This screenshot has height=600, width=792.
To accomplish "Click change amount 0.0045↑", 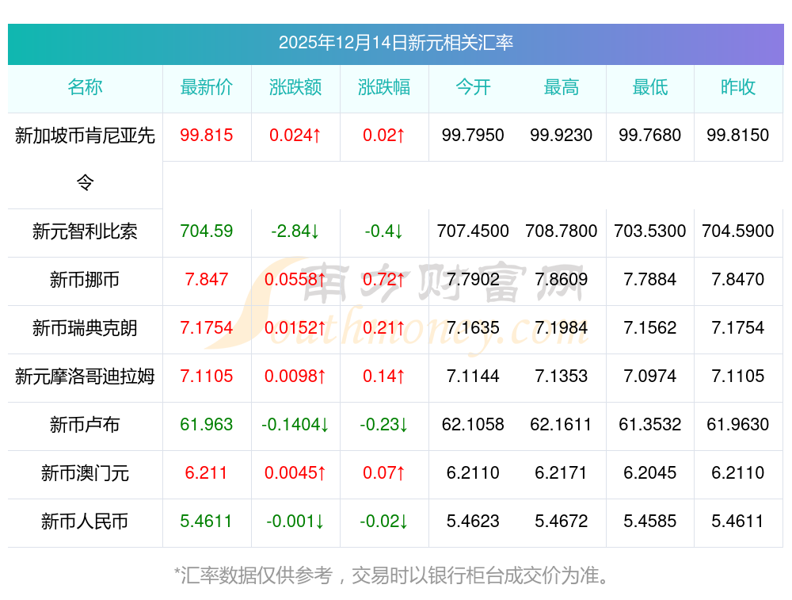I will pos(295,472).
